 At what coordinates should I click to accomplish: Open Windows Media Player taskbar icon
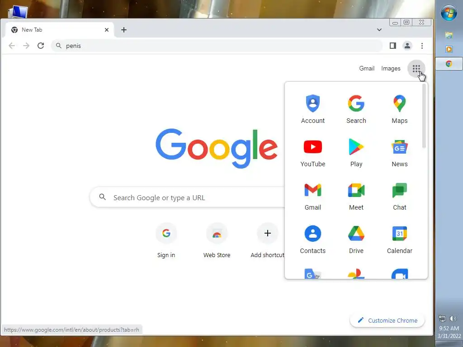tap(449, 49)
